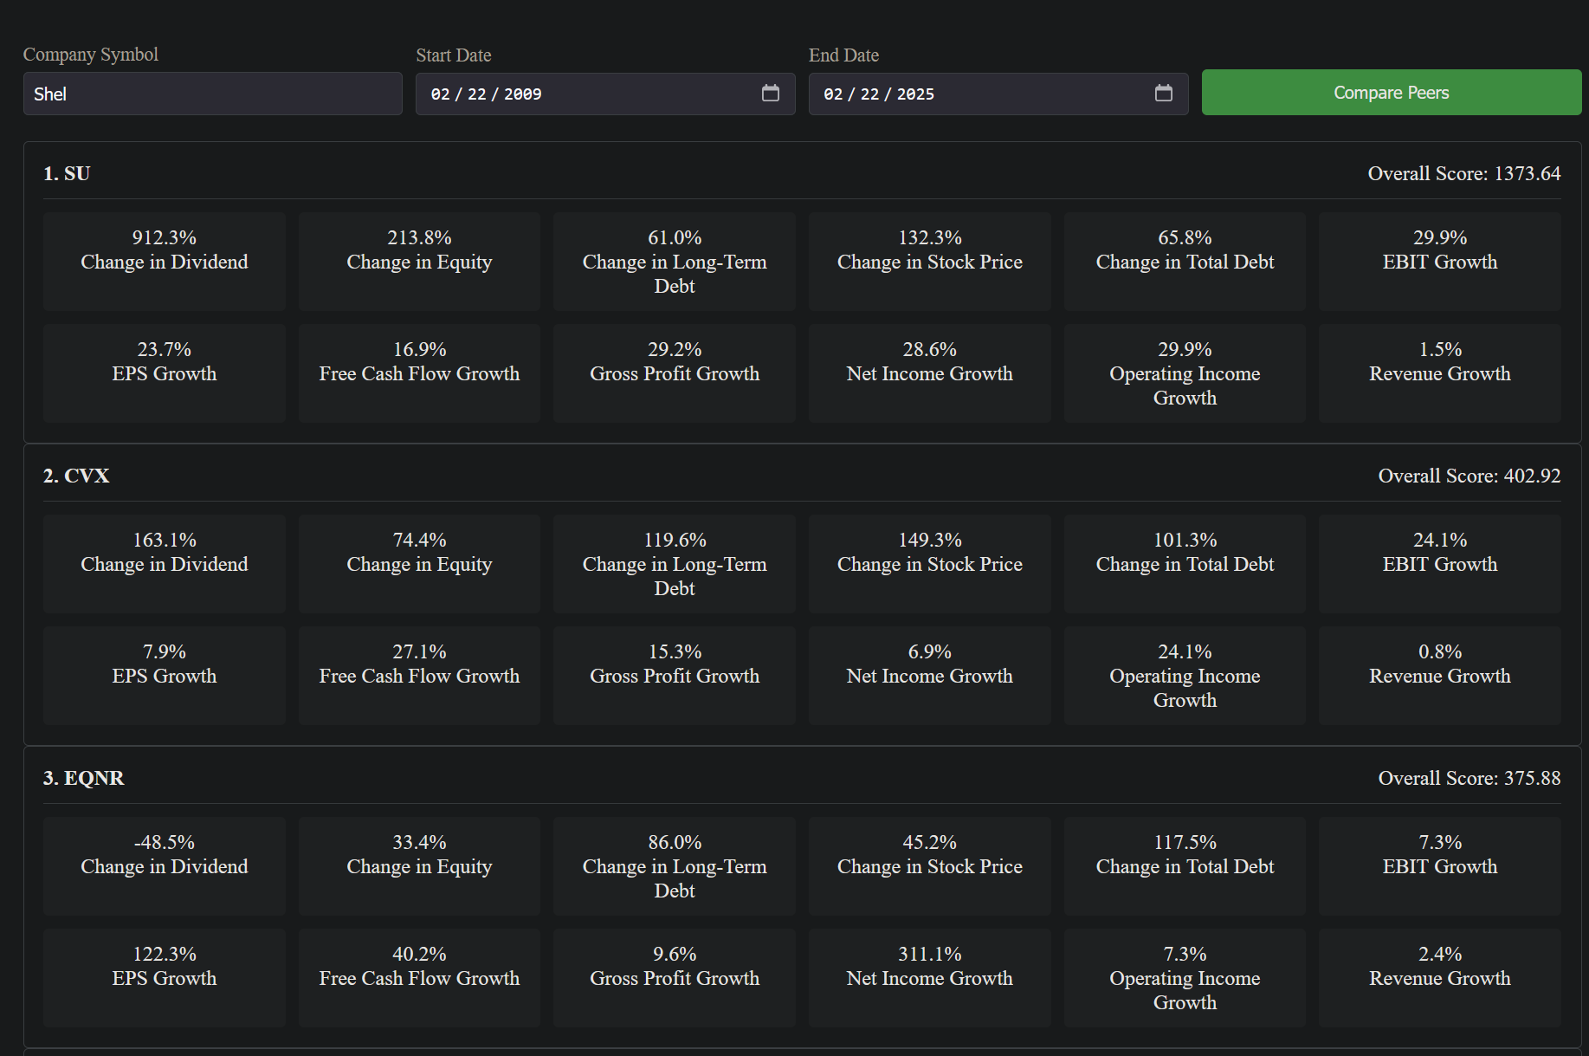Image resolution: width=1589 pixels, height=1056 pixels.
Task: Click SU's 29.9% Operating Income Growth card
Action: (x=1185, y=373)
